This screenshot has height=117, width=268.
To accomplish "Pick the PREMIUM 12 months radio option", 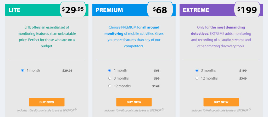I will pyautogui.click(x=110, y=86).
